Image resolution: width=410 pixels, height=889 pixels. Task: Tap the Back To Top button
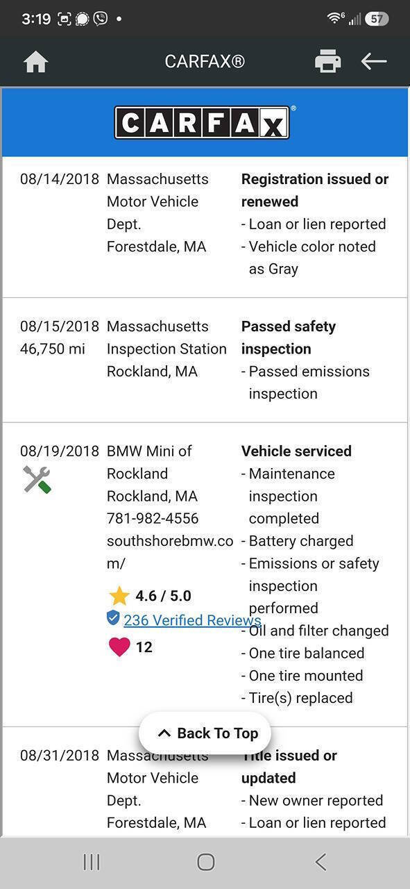point(205,733)
